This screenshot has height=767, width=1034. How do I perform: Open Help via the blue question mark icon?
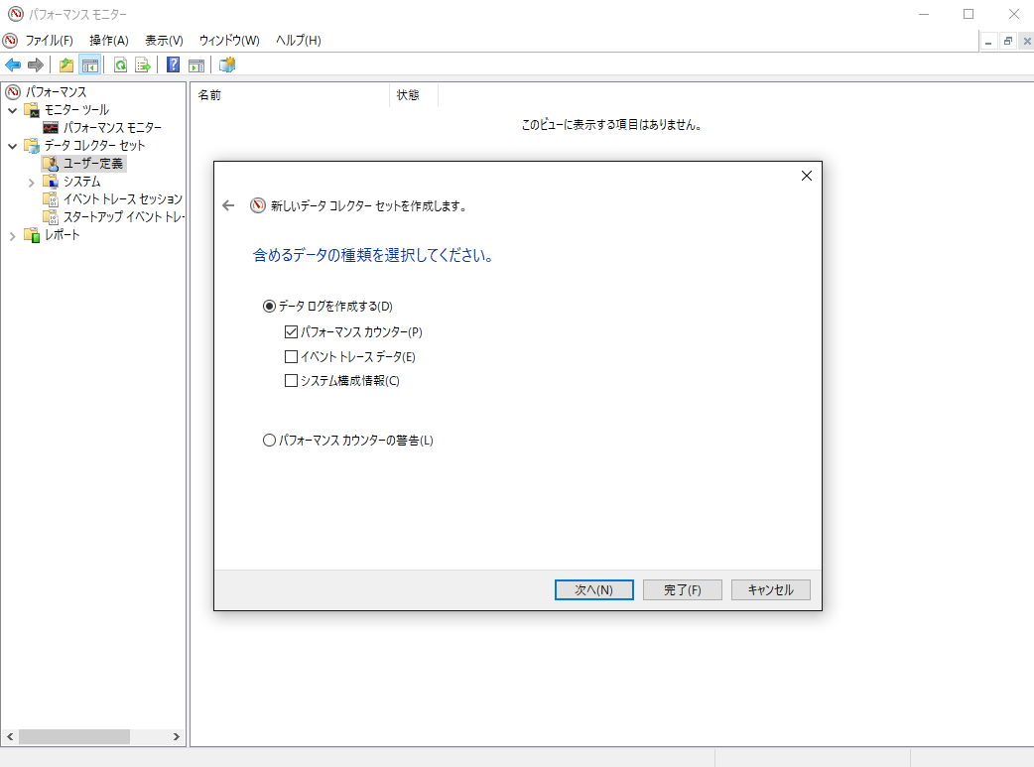[173, 64]
